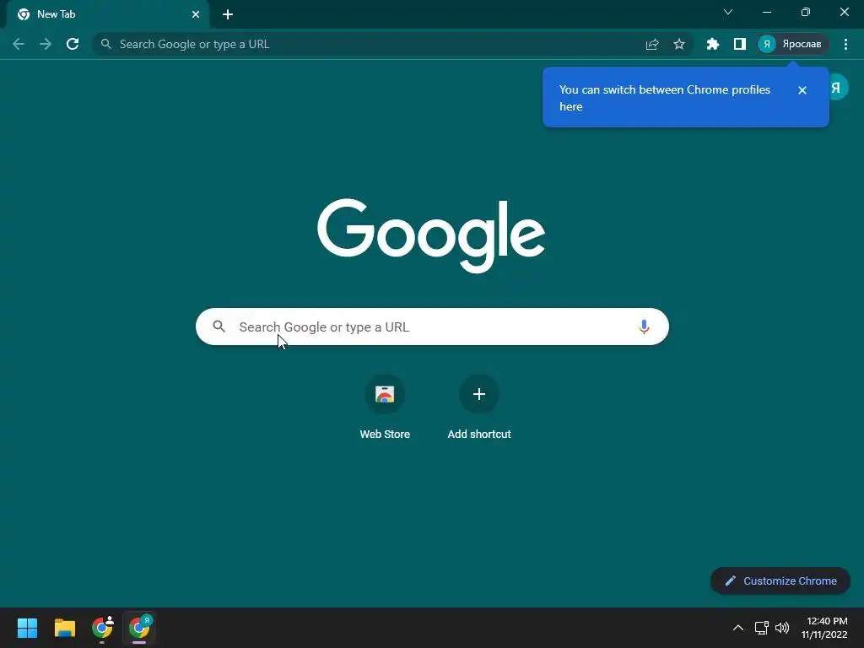
Task: Open the Ярослав profile button
Action: 793,44
